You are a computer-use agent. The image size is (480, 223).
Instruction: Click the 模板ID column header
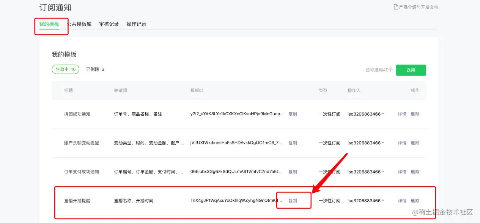pyautogui.click(x=197, y=91)
